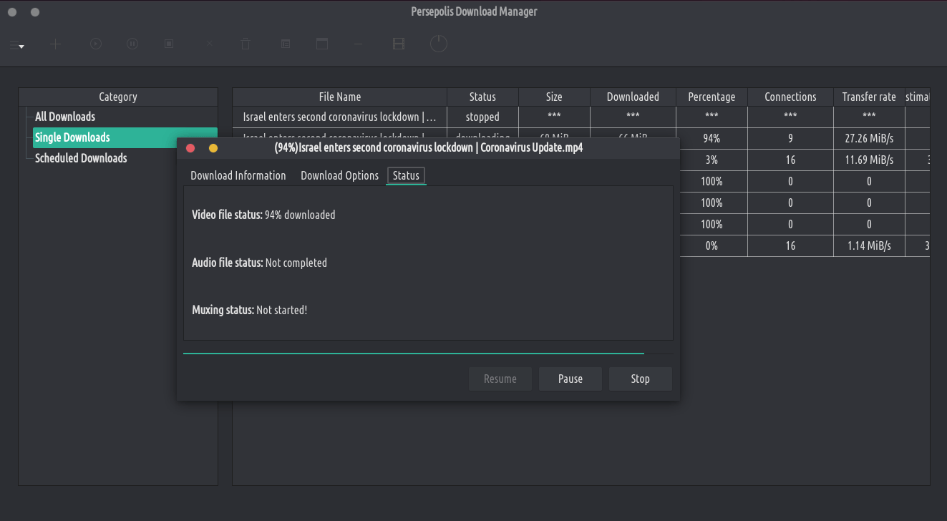Click the pause download icon in toolbar
This screenshot has width=947, height=521.
point(132,44)
